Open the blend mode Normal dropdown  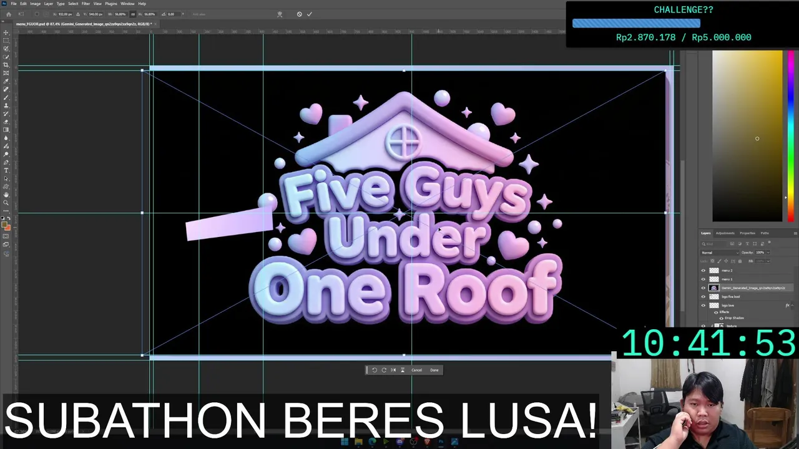(720, 253)
